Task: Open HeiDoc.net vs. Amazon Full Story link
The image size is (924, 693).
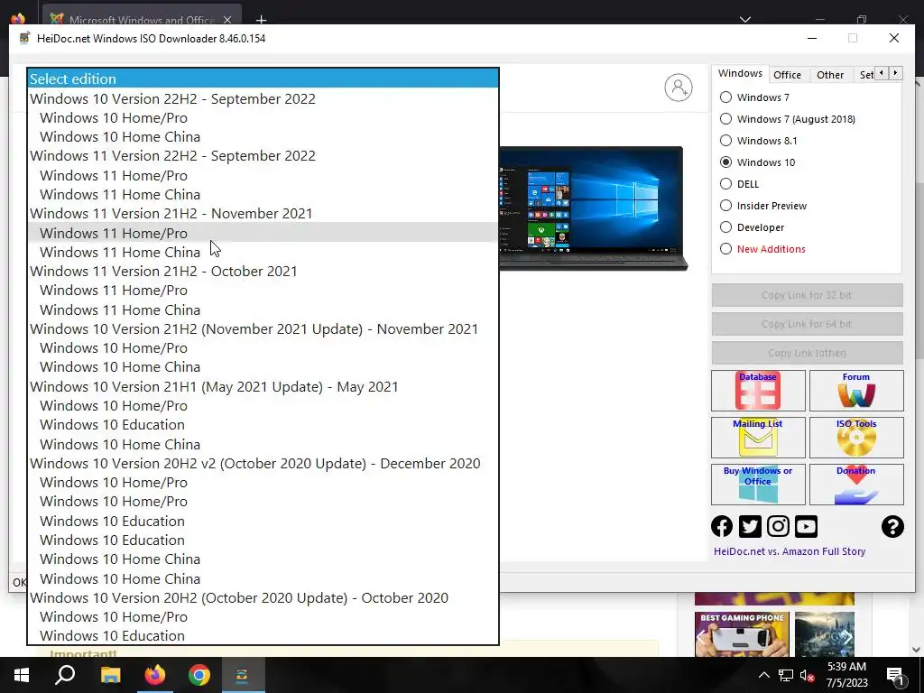Action: point(790,551)
